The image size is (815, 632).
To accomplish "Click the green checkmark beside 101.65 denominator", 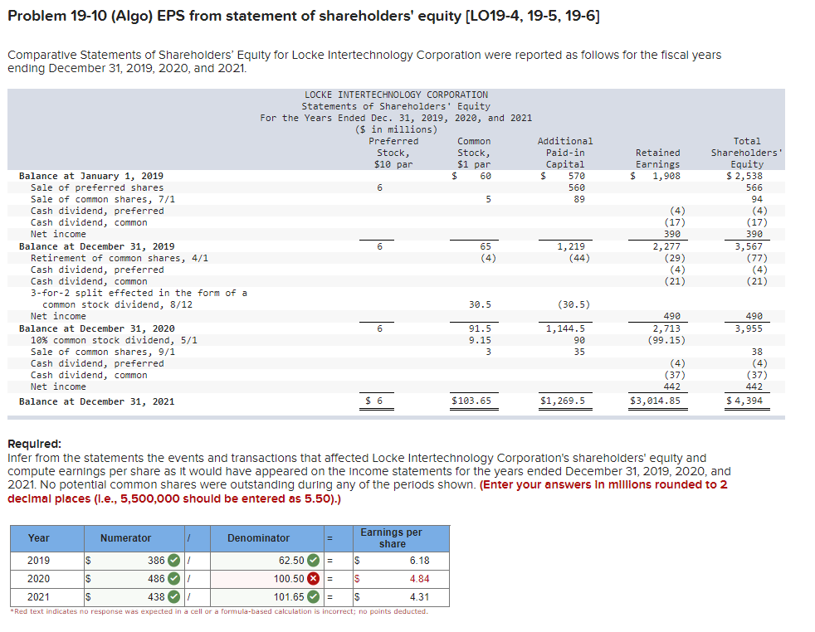I will tap(315, 595).
